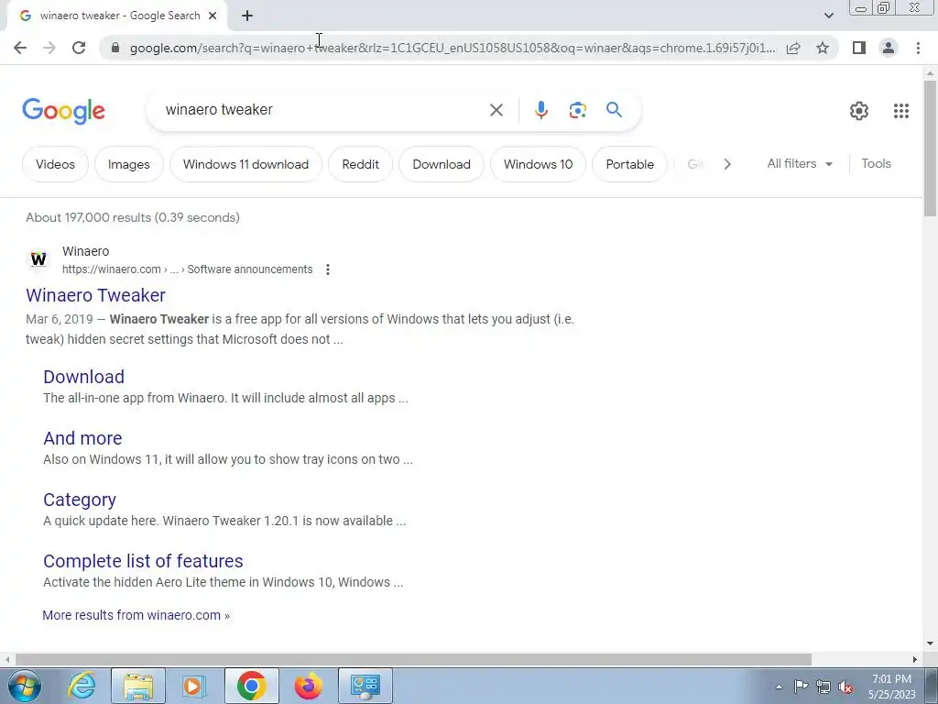Select the Windows 11 download chip

click(245, 164)
